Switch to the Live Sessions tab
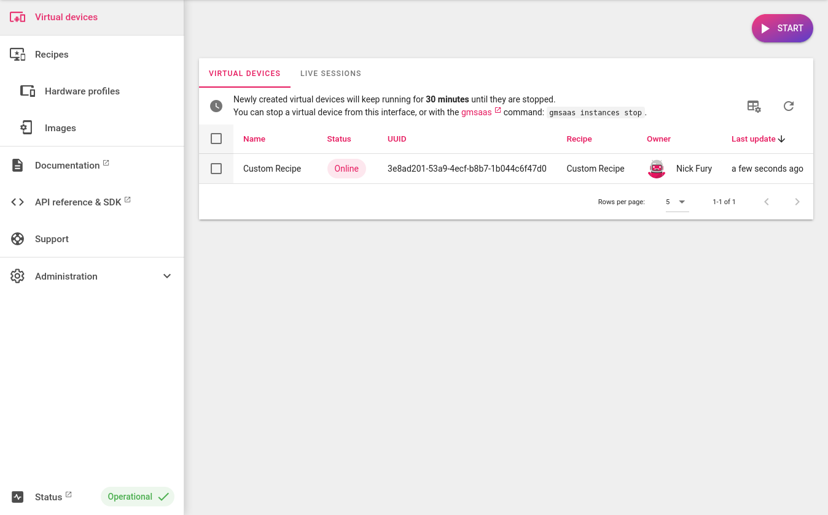Viewport: 828px width, 515px height. (x=330, y=74)
